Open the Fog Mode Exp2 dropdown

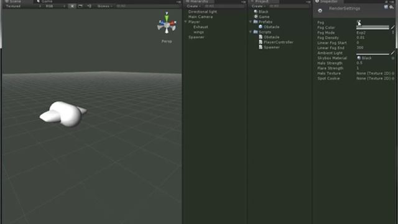click(375, 33)
